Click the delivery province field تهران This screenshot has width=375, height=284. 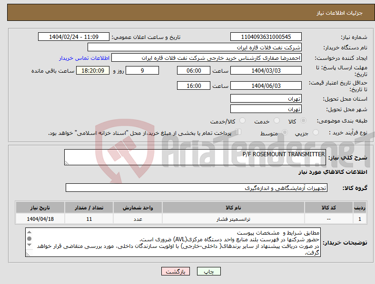point(266,98)
